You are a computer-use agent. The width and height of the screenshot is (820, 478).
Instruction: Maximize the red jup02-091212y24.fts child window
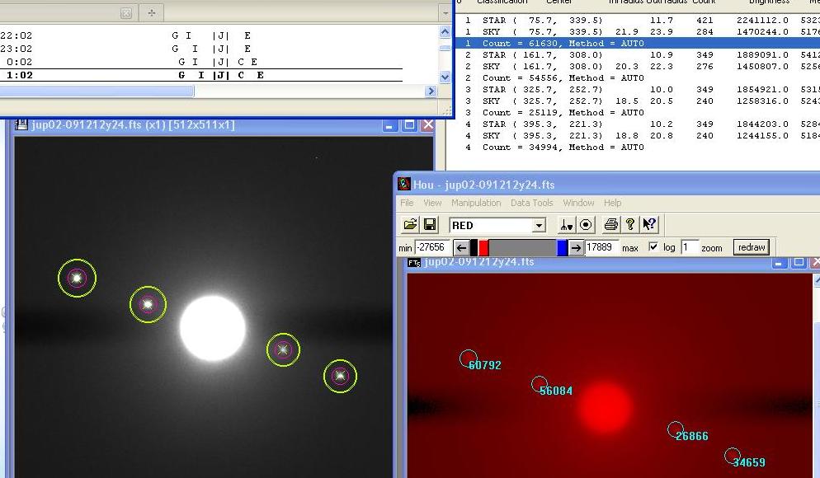click(x=798, y=262)
